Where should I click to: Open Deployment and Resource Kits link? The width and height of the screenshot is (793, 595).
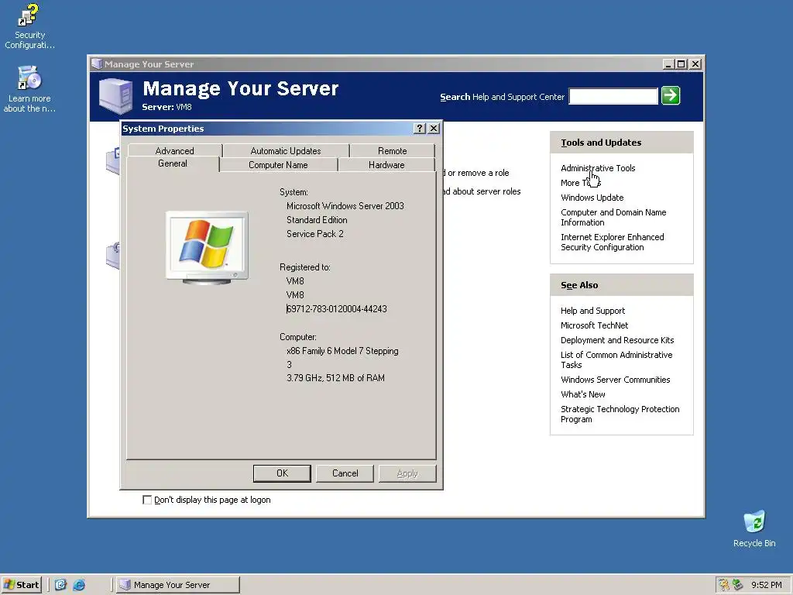617,340
